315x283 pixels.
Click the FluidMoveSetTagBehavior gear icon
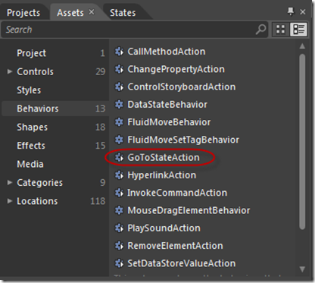click(x=119, y=140)
